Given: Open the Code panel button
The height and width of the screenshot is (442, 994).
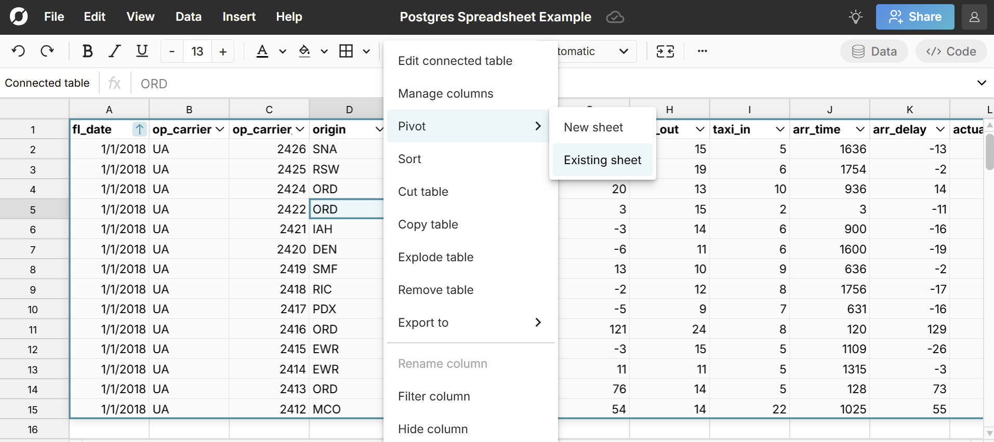Looking at the screenshot, I should pyautogui.click(x=951, y=51).
